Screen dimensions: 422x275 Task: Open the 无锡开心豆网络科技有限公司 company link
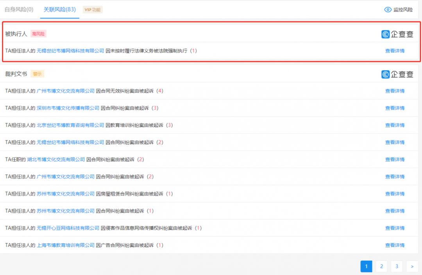coord(68,228)
